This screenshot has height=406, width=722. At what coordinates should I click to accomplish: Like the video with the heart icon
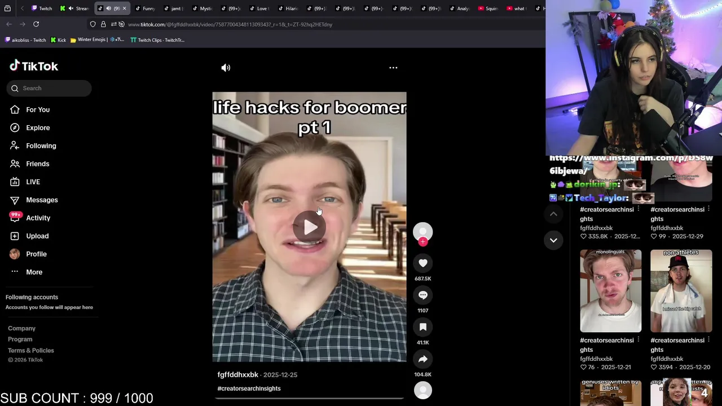(423, 263)
